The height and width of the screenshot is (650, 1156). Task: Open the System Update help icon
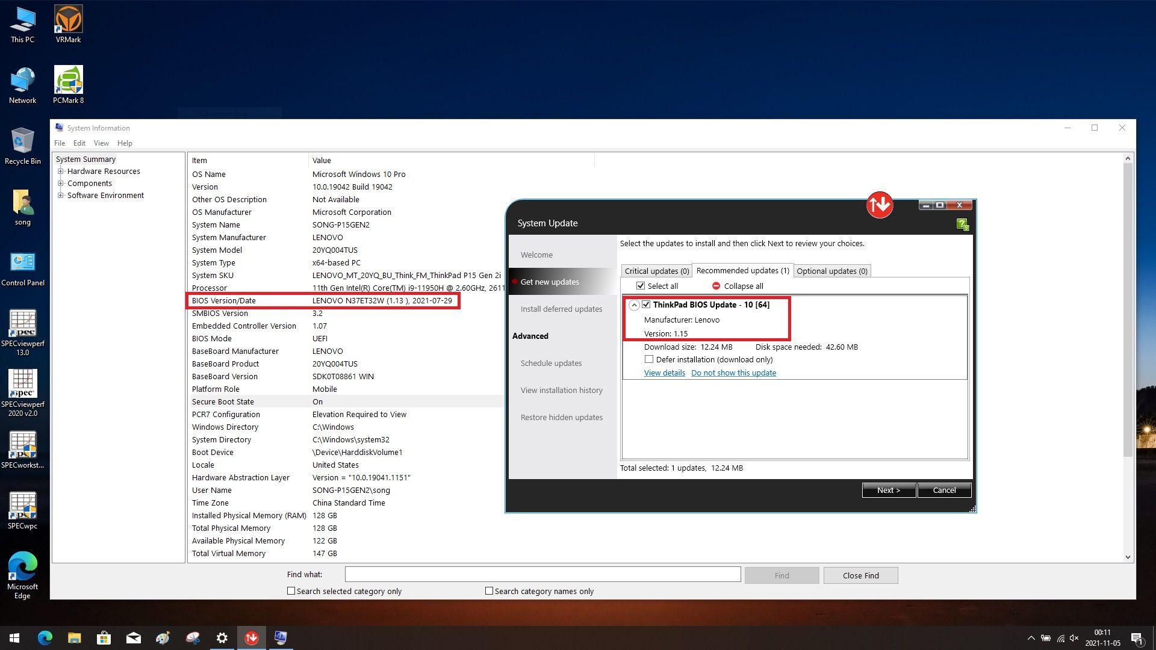tap(962, 223)
